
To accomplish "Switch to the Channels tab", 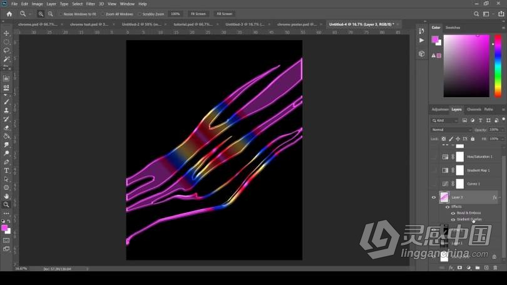I will pos(474,109).
